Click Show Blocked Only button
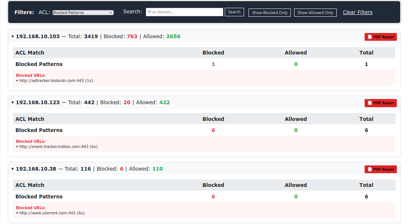 tap(270, 13)
